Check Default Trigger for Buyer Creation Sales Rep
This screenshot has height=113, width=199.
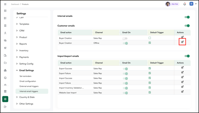click(x=150, y=38)
